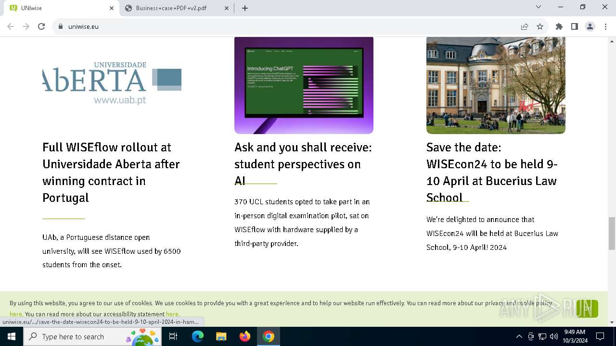Viewport: 616px width, 346px height.
Task: Click the browser back arrow
Action: 11,26
